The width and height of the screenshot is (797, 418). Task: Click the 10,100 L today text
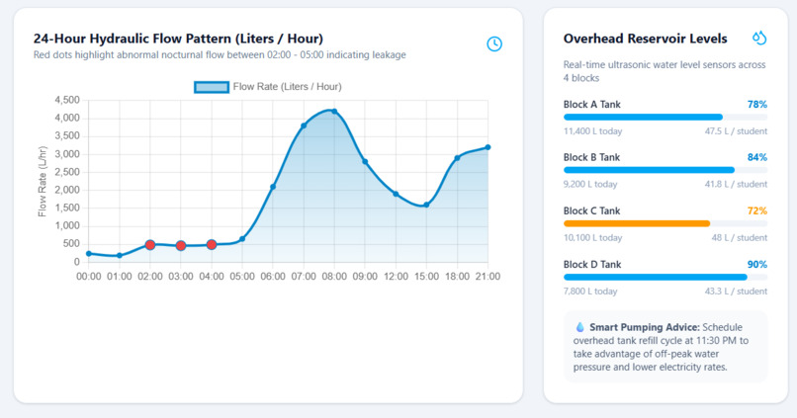point(592,238)
